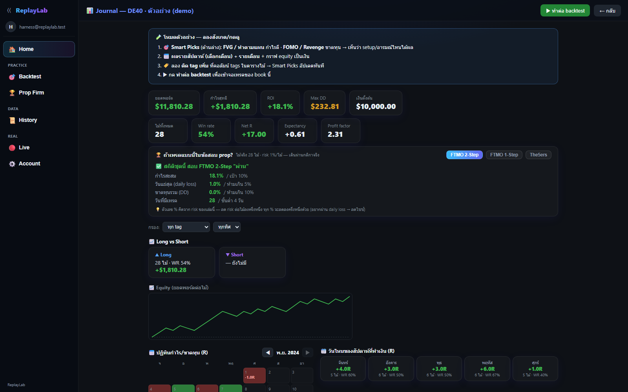The image size is (628, 392).
Task: Select FTMO 1-Step challenge tab
Action: [x=504, y=155]
